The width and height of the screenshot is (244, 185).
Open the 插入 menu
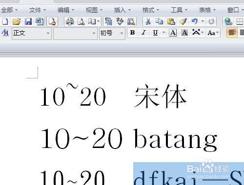click(x=122, y=10)
